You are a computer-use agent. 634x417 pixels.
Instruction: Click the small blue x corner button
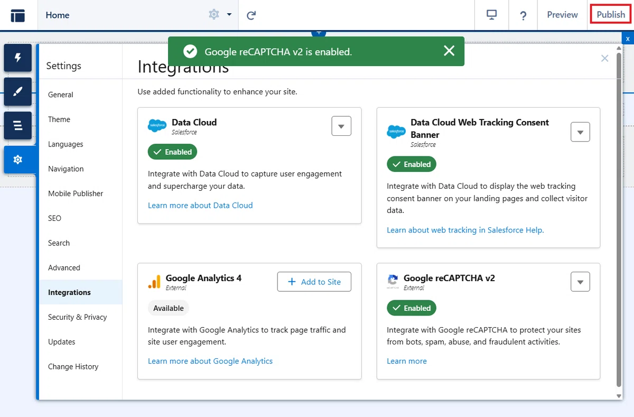pos(628,39)
